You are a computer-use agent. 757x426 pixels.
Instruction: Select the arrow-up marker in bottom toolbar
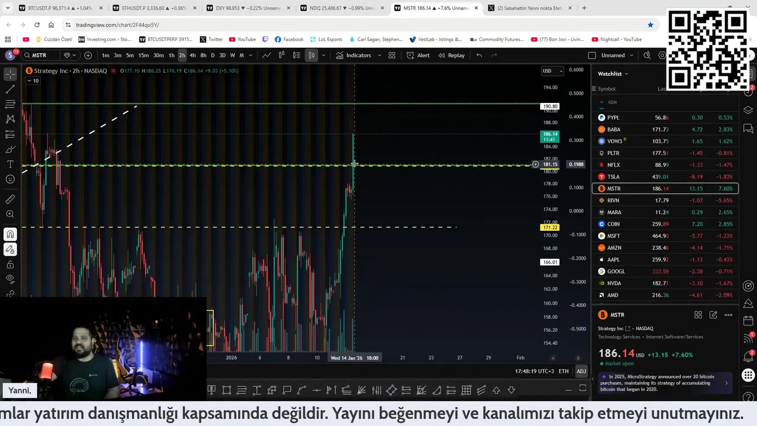[x=496, y=390]
